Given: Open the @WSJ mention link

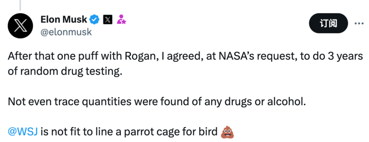Looking at the screenshot, I should point(23,131).
